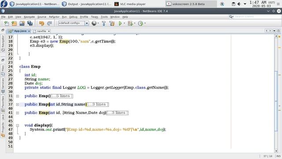Click the line number 29 in gutter
Image resolution: width=282 pixels, height=159 pixels.
[x=10, y=87]
